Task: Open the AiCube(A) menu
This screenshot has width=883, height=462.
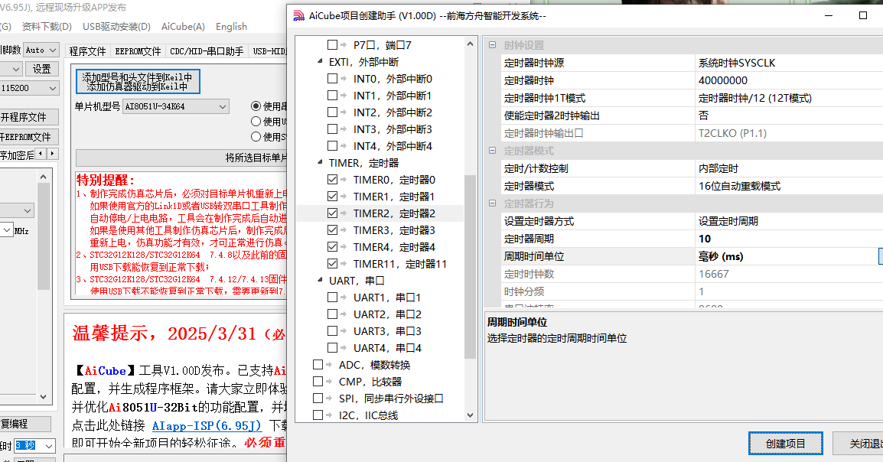Action: coord(183,27)
